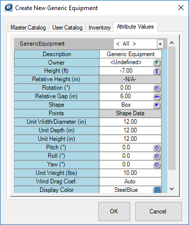Screen dimensions: 189x225
Task: Open the Shape dropdown arrow
Action: click(157, 105)
